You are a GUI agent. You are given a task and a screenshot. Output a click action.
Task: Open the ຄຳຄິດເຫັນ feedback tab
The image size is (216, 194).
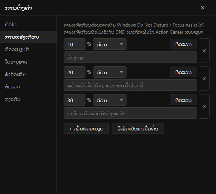tap(28, 74)
